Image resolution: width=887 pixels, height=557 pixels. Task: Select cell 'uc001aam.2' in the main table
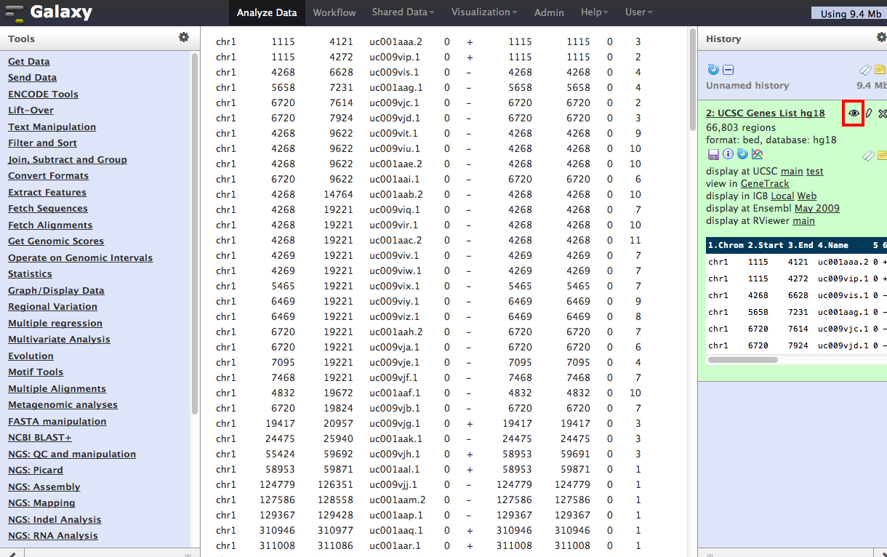397,500
